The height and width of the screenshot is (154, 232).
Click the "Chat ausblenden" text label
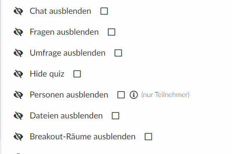point(60,11)
